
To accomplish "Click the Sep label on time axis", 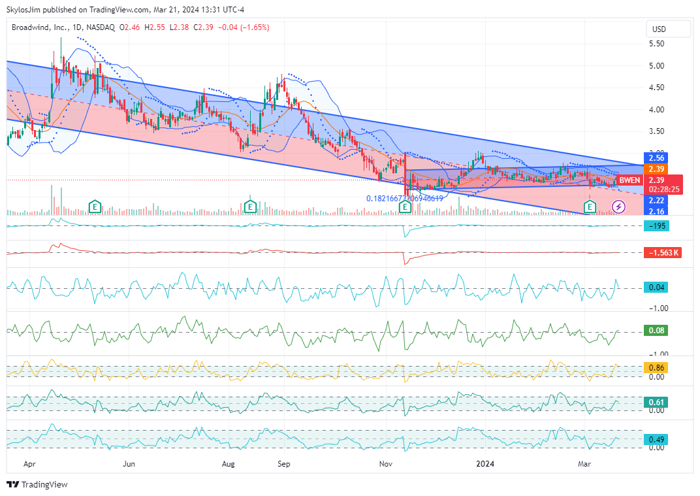I will pyautogui.click(x=284, y=464).
